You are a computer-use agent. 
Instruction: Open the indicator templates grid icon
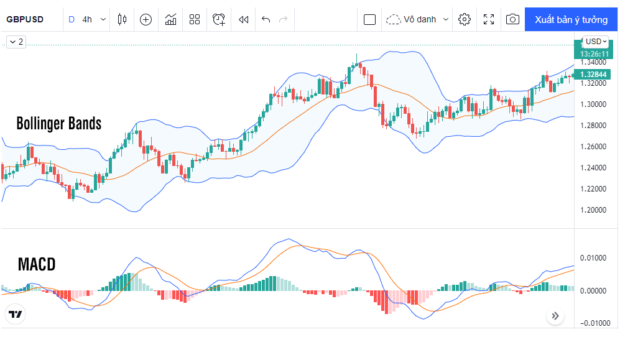pos(195,19)
